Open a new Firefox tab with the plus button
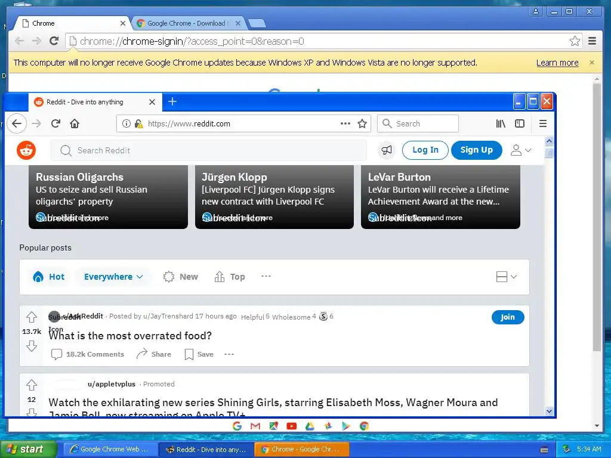 (172, 101)
